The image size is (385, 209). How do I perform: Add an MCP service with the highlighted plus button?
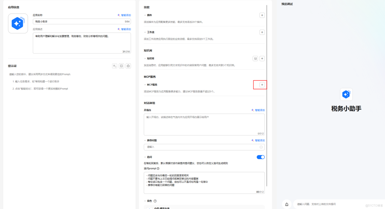click(x=261, y=84)
